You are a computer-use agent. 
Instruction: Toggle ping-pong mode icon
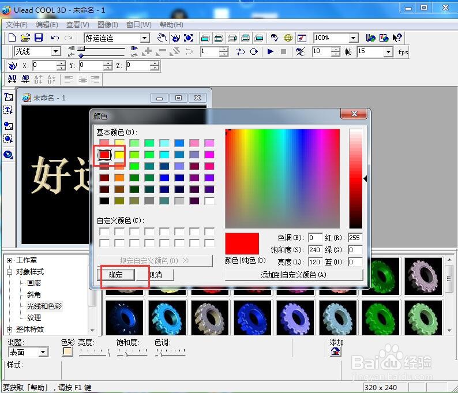[241, 52]
